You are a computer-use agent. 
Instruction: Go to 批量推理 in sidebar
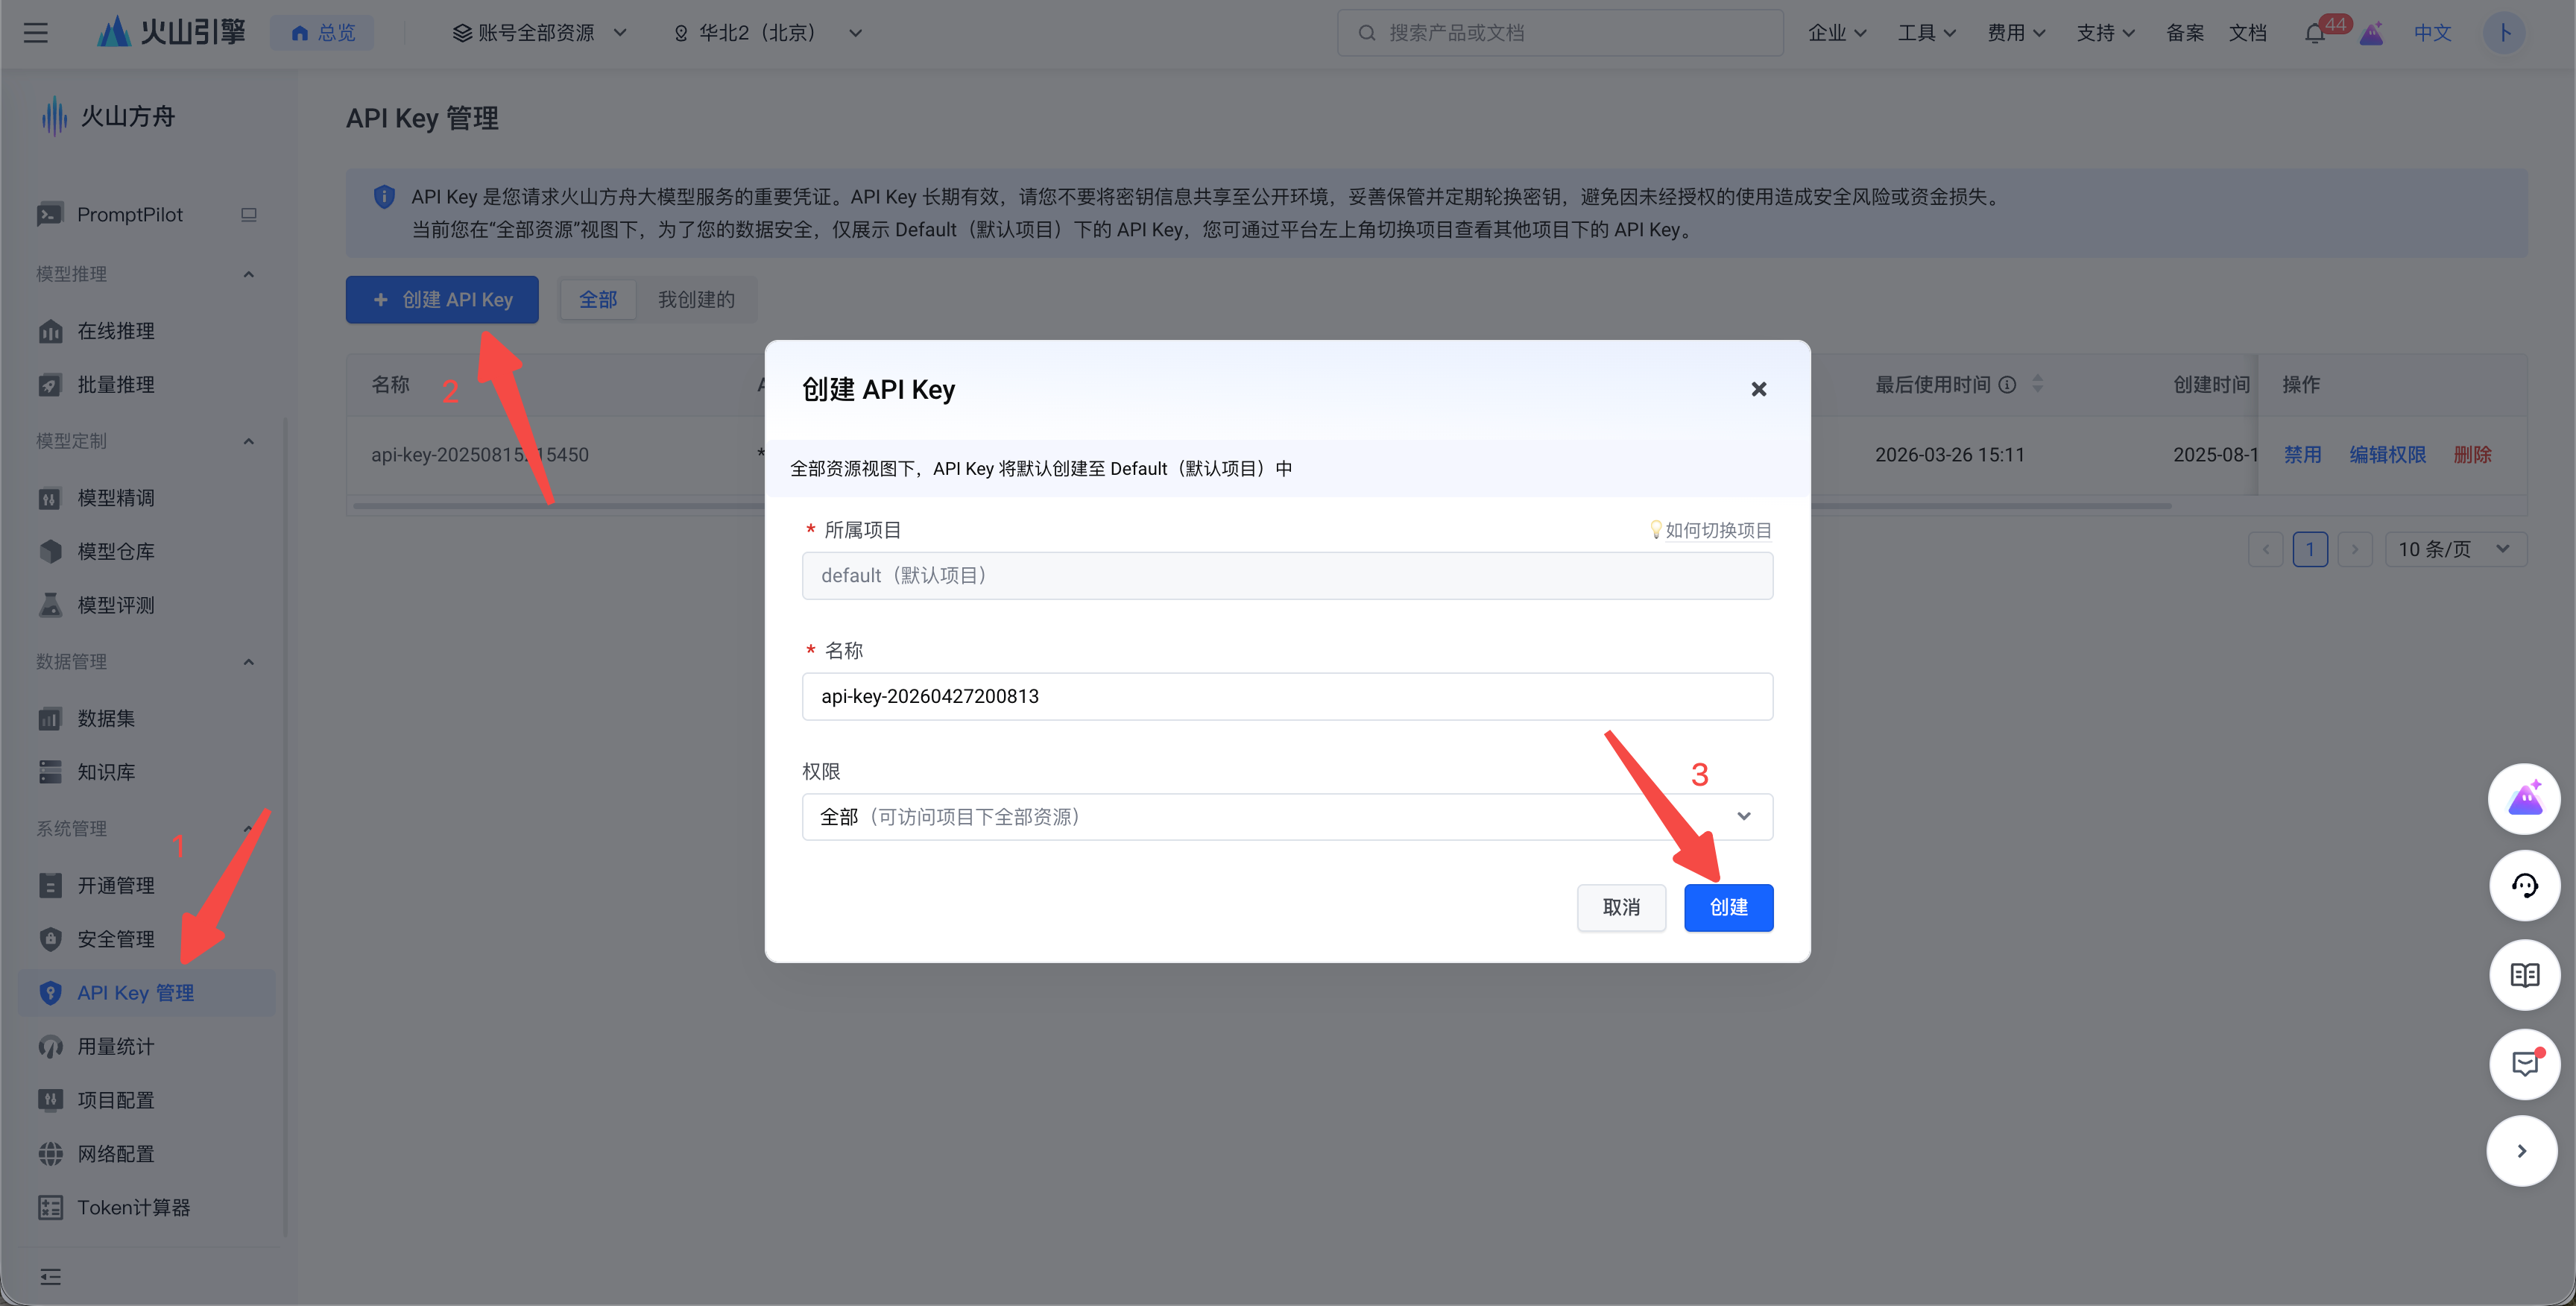coord(116,385)
